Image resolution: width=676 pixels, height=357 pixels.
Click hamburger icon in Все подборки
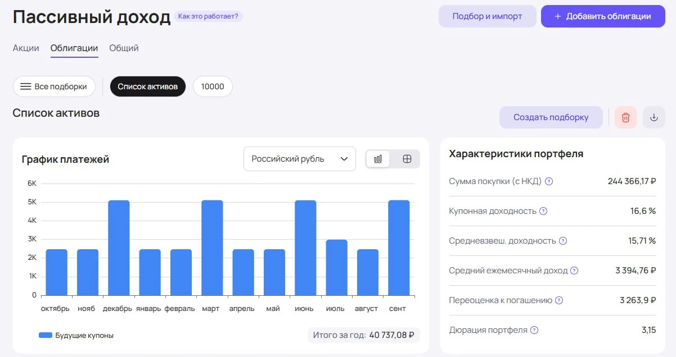(x=25, y=86)
